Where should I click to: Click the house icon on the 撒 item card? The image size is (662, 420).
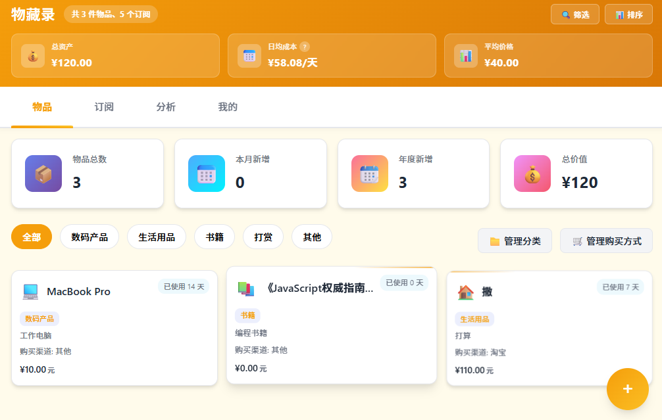tap(465, 292)
